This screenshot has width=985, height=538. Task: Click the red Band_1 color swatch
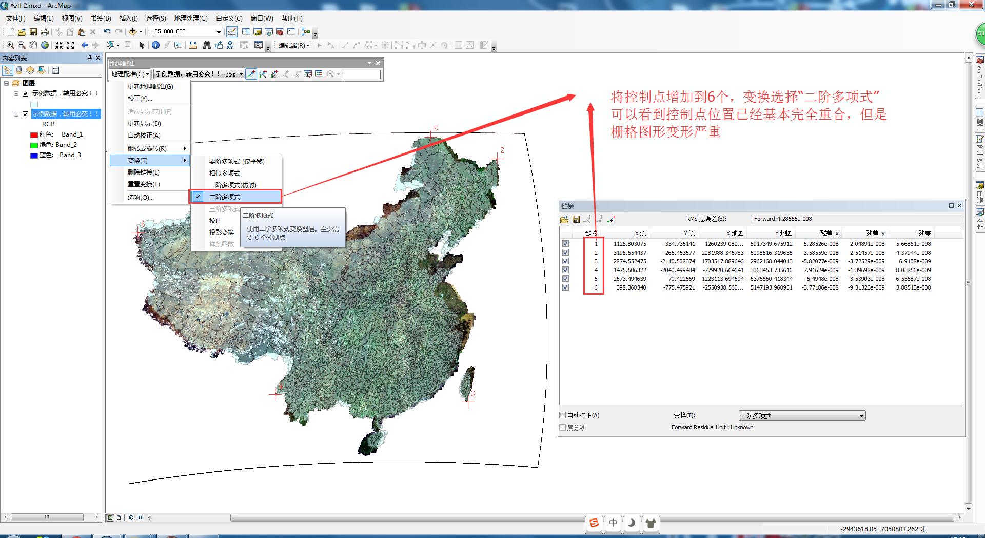(34, 135)
